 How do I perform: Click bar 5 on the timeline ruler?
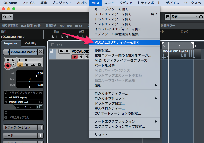180,46
